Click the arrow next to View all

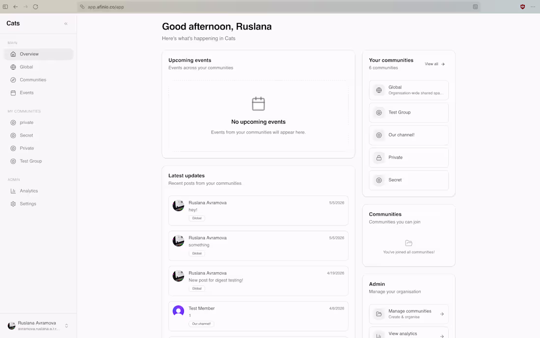(443, 64)
